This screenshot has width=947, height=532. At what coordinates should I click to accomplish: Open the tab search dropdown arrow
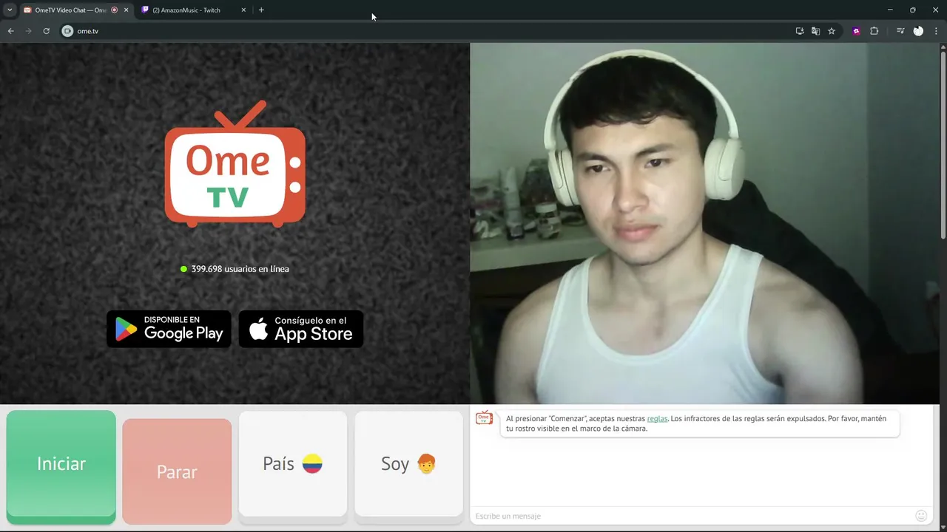(x=10, y=10)
